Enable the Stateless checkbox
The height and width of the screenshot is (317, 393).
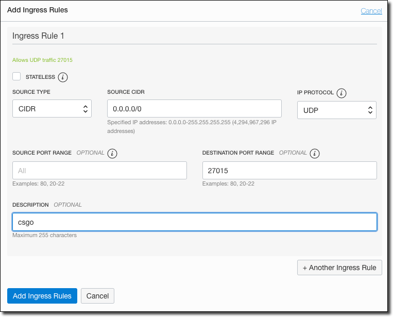tap(17, 77)
